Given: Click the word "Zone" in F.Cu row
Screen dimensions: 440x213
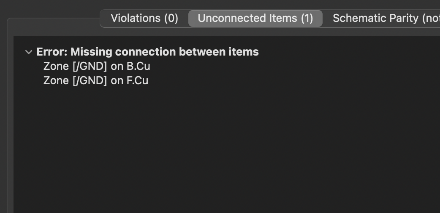Looking at the screenshot, I should (56, 80).
